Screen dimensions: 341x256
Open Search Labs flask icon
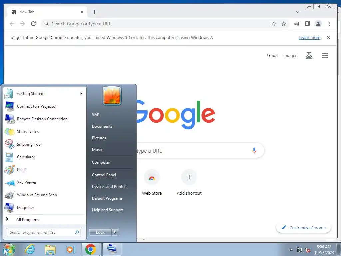click(309, 56)
